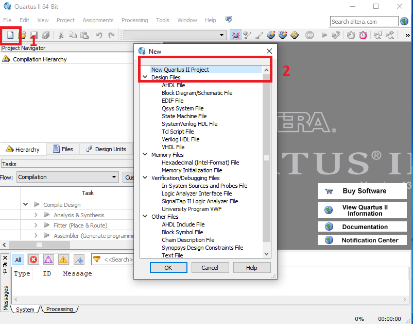Click the toolbar overflow chevron
This screenshot has height=324, width=413.
point(407,35)
